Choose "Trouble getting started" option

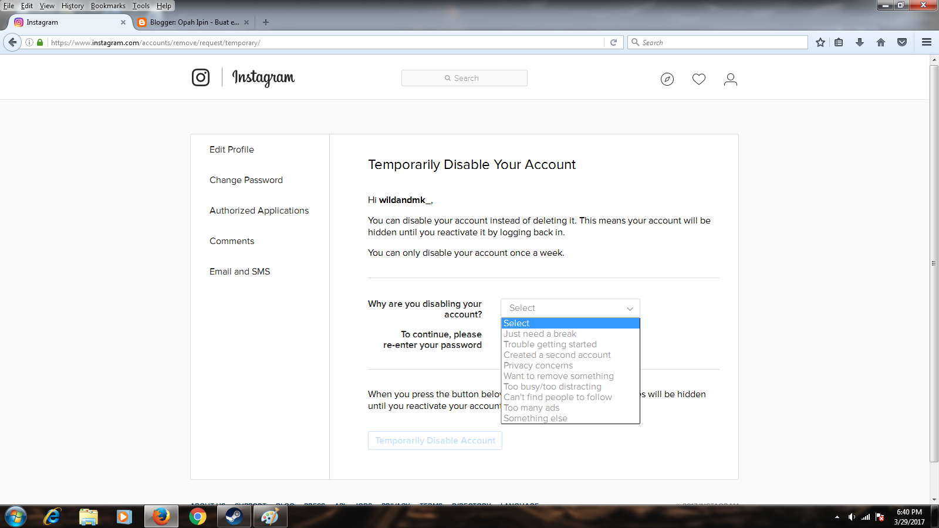click(x=570, y=344)
